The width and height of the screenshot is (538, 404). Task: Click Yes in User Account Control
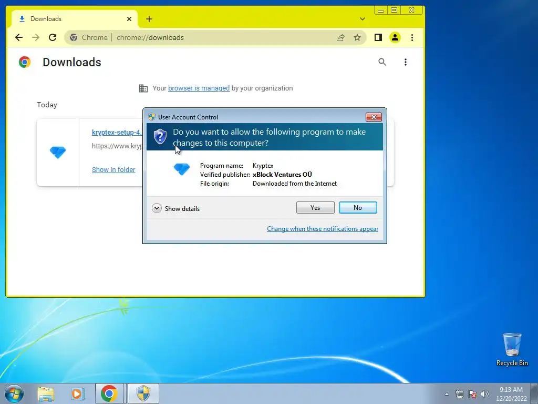pyautogui.click(x=315, y=207)
